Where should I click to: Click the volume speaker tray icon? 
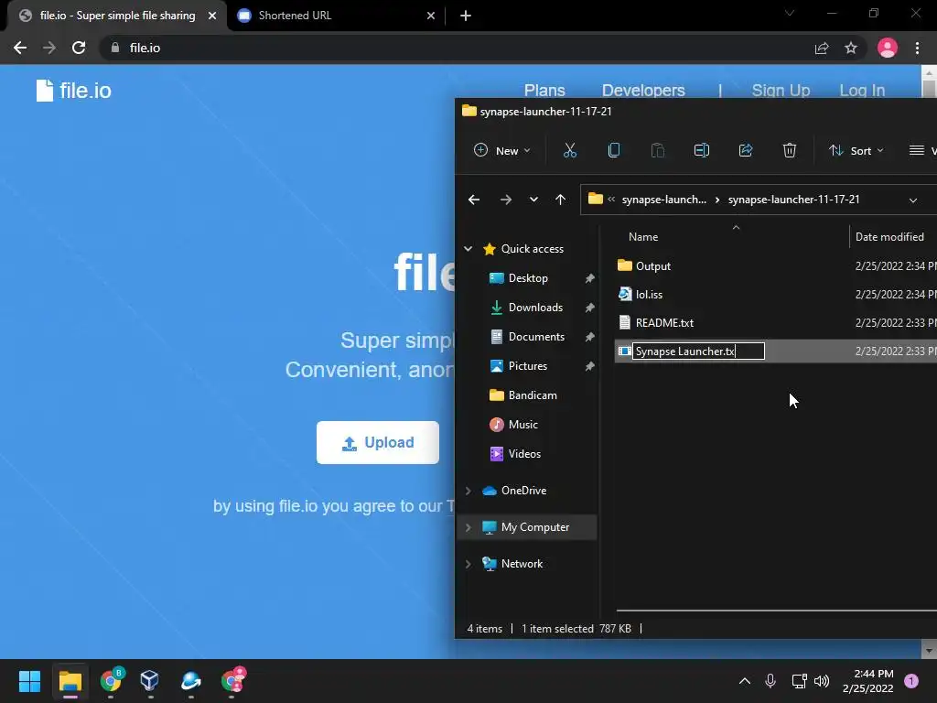click(822, 681)
